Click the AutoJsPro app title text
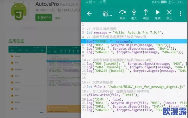Screen dimensions: 188x118 point(47,4)
